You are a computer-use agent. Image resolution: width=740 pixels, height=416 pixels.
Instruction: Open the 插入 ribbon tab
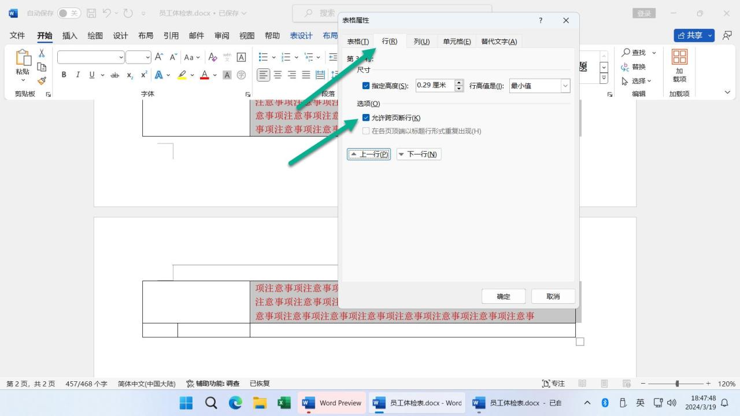tap(69, 35)
